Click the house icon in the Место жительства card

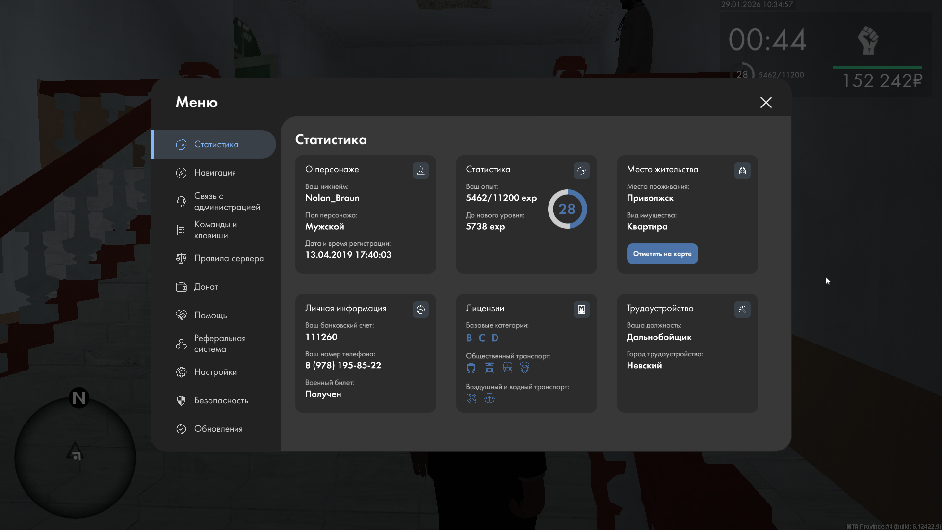coord(742,170)
